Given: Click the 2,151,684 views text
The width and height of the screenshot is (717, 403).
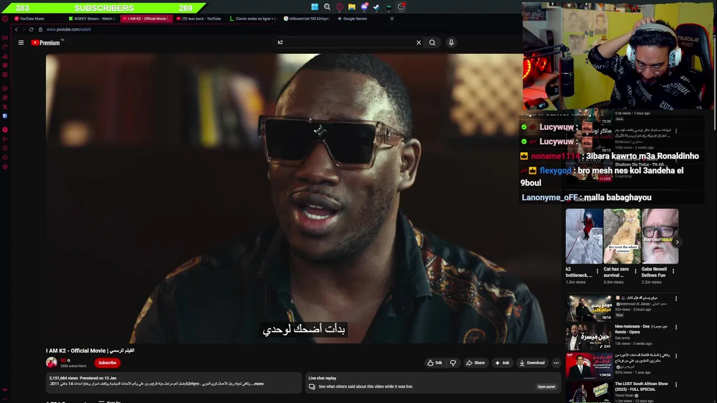Looking at the screenshot, I should click(64, 378).
